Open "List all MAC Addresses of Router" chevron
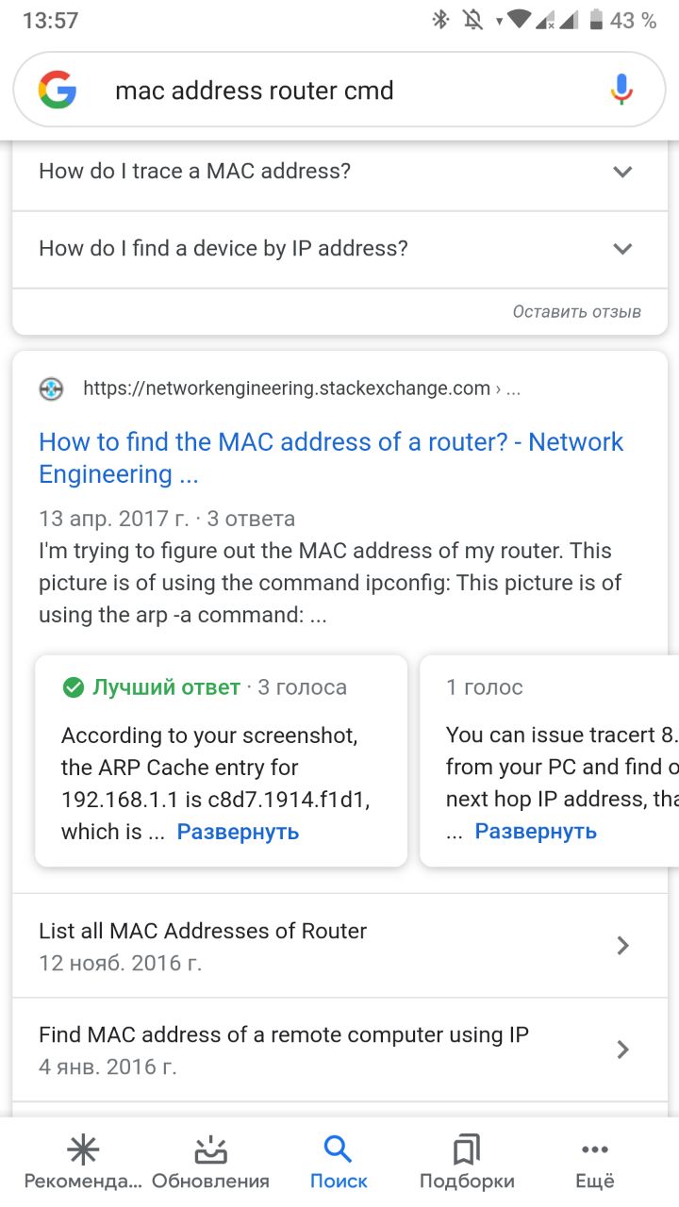 click(x=622, y=946)
